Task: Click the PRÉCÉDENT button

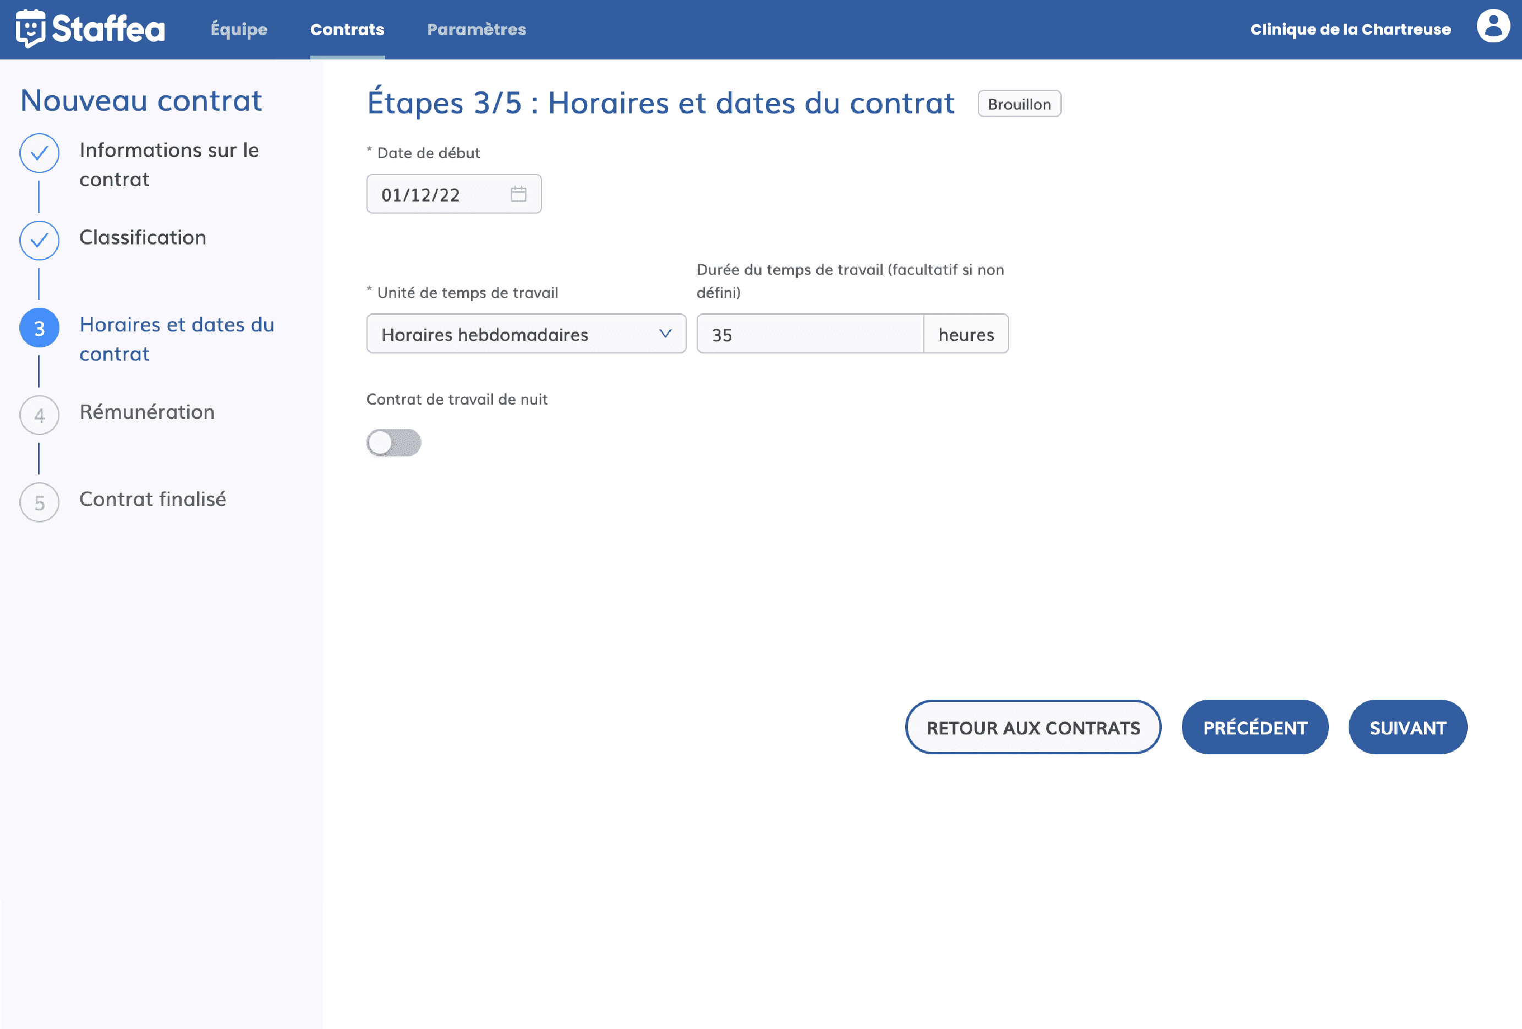Action: coord(1255,727)
